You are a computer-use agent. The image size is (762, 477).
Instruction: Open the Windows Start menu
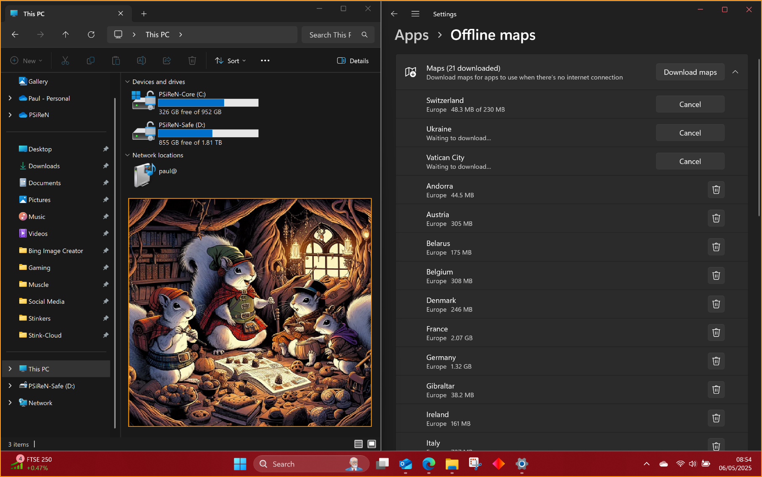240,464
